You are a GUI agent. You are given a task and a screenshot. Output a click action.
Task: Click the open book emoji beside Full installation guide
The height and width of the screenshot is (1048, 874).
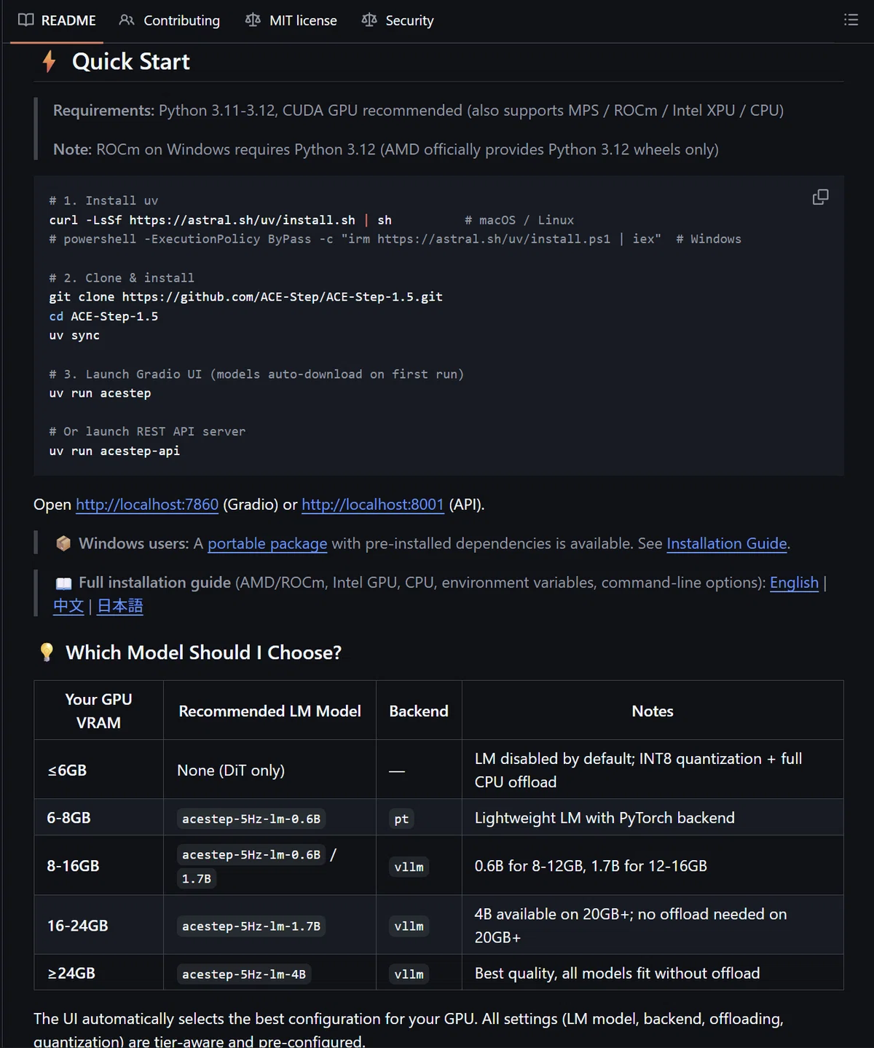click(63, 583)
